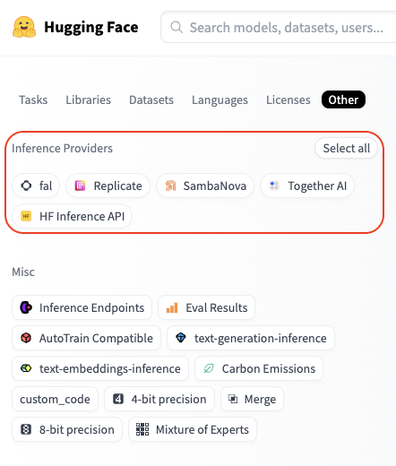
Task: Switch to the Datasets tab
Action: 151,99
